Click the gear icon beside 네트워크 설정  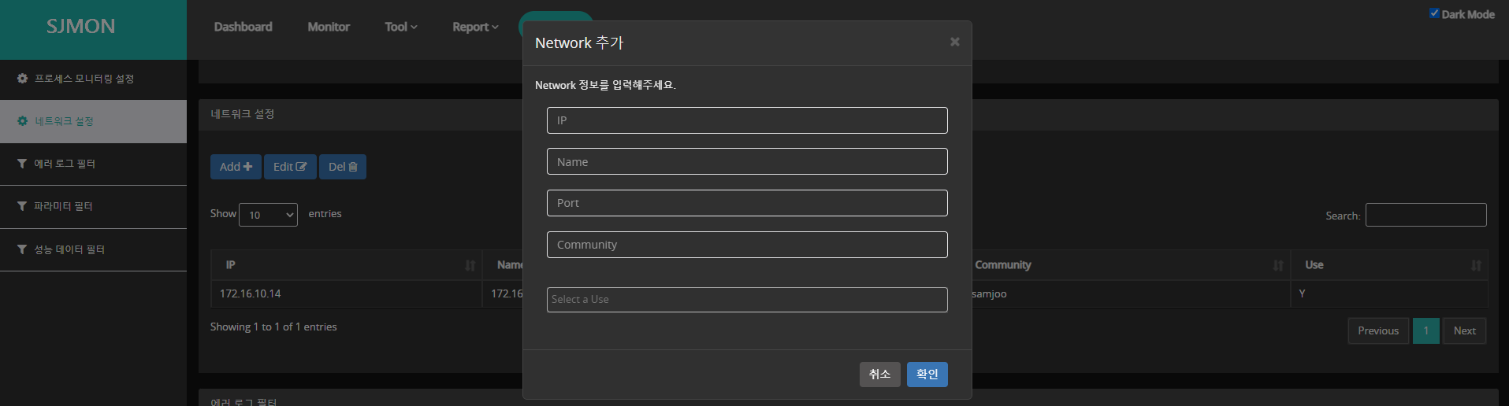[22, 121]
